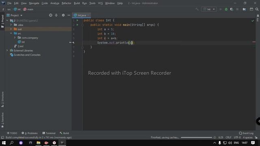Collapse the root project folder 2
The width and height of the screenshot is (260, 146).
(7, 21)
